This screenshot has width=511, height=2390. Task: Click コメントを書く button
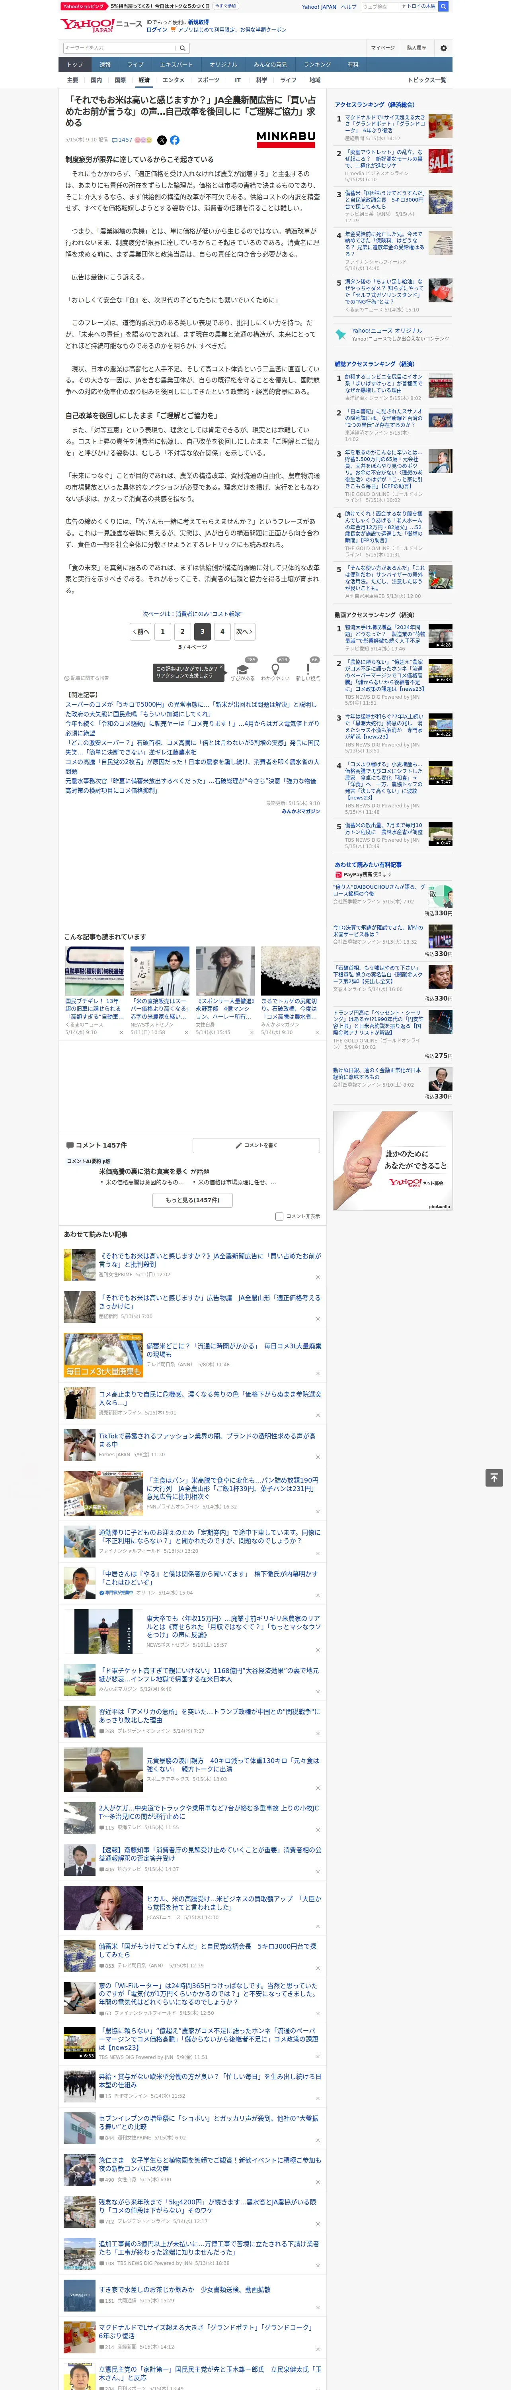[x=256, y=1146]
